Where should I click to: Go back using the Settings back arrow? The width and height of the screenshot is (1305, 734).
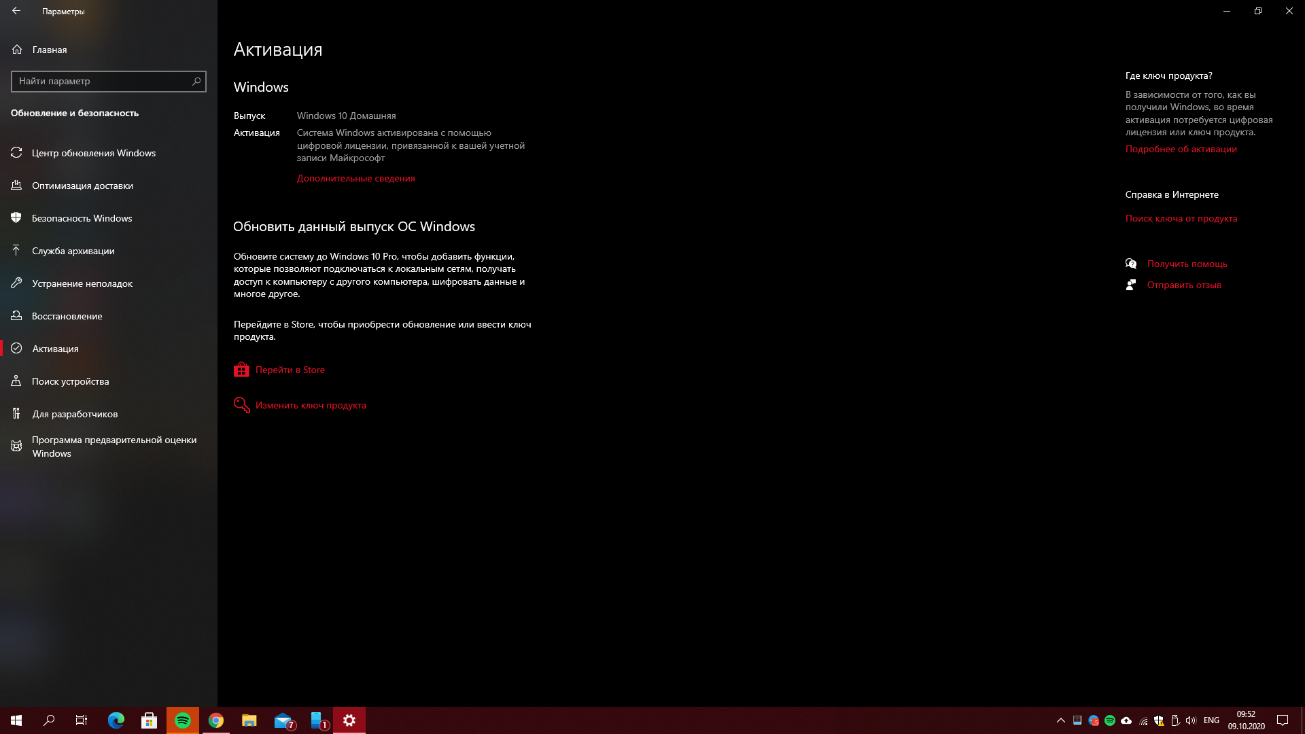click(x=16, y=11)
